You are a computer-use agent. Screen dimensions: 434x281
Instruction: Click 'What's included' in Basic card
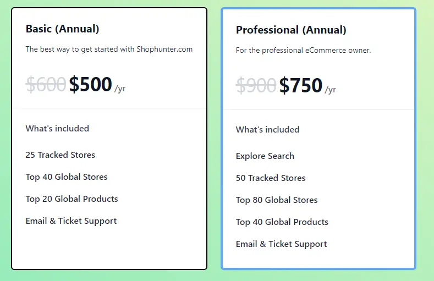click(x=57, y=129)
